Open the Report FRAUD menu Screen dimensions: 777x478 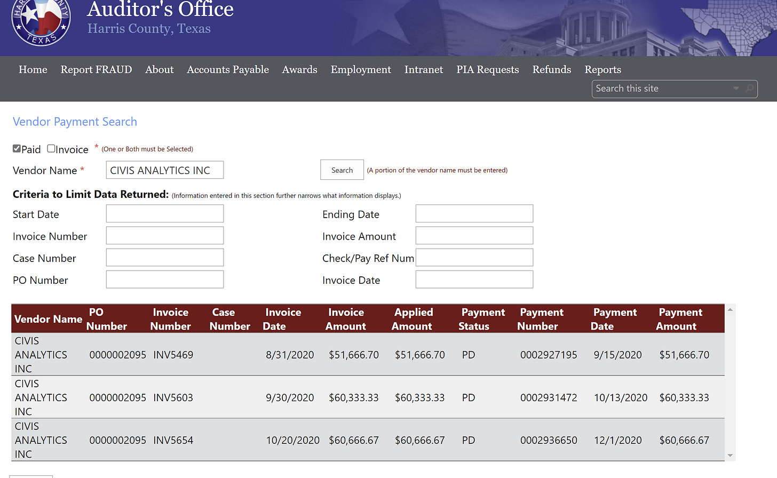click(x=96, y=70)
